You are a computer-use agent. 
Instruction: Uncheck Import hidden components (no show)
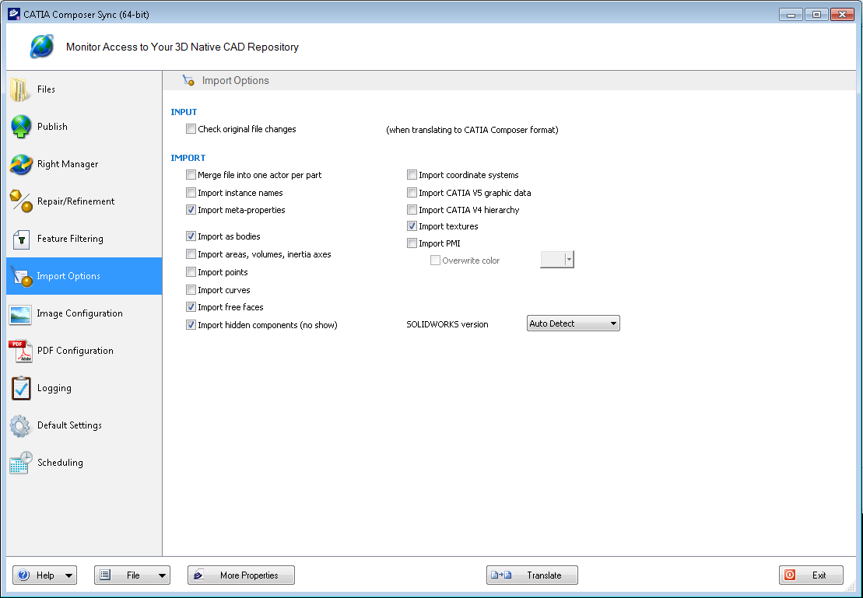[191, 324]
